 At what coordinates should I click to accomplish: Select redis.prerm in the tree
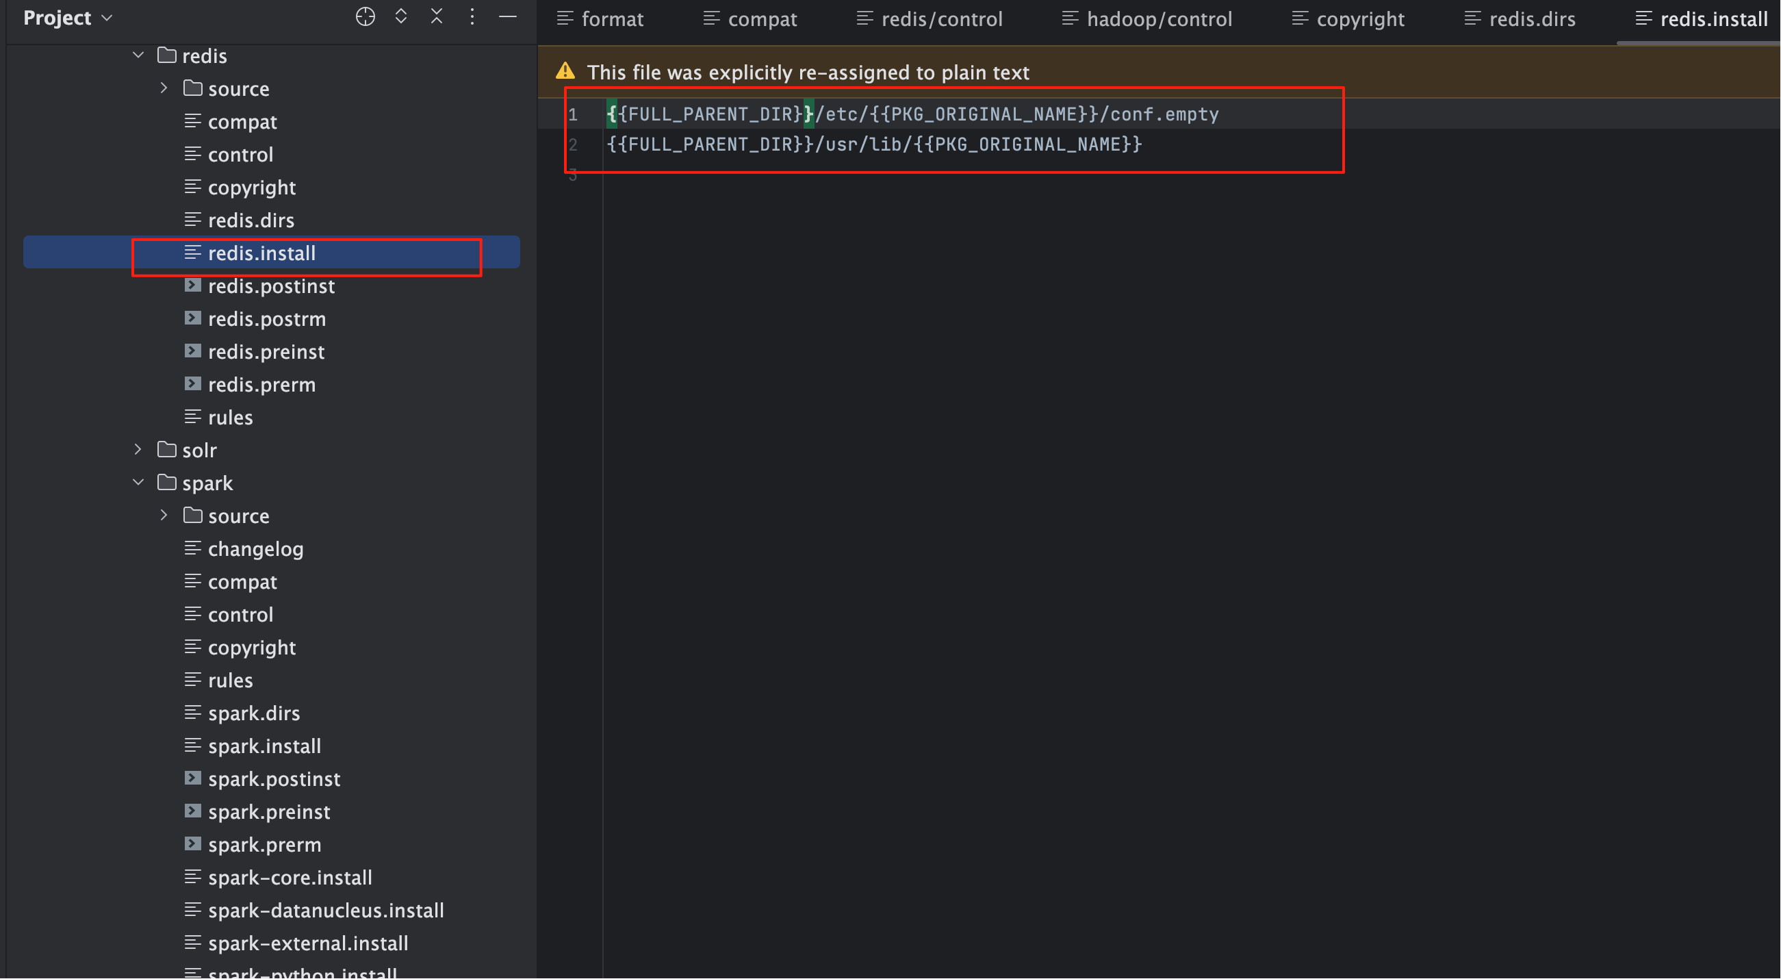click(262, 384)
